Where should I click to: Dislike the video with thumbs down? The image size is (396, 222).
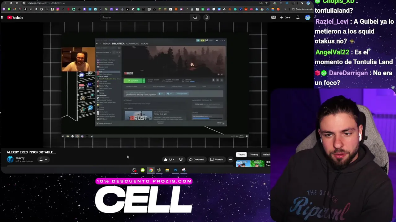coord(181,159)
